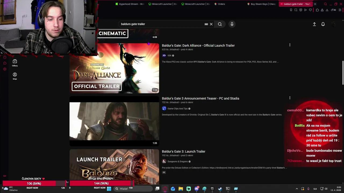Image resolution: width=344 pixels, height=193 pixels.
Task: Play the Dark Alliance Official Trailer thumbnail
Action: [x=114, y=68]
